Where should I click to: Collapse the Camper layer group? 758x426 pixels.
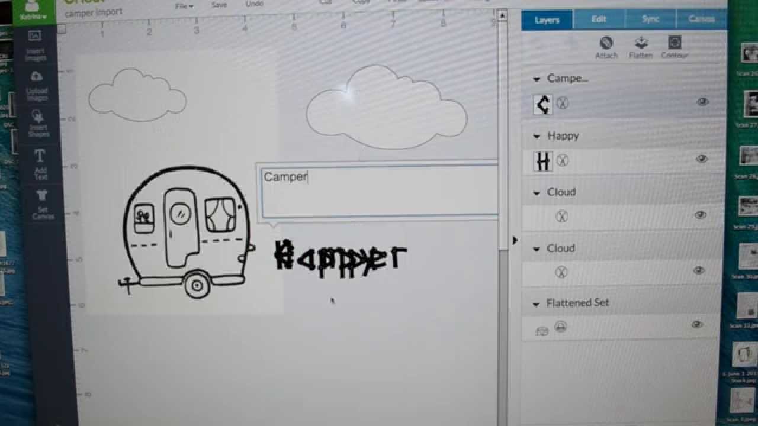point(537,79)
